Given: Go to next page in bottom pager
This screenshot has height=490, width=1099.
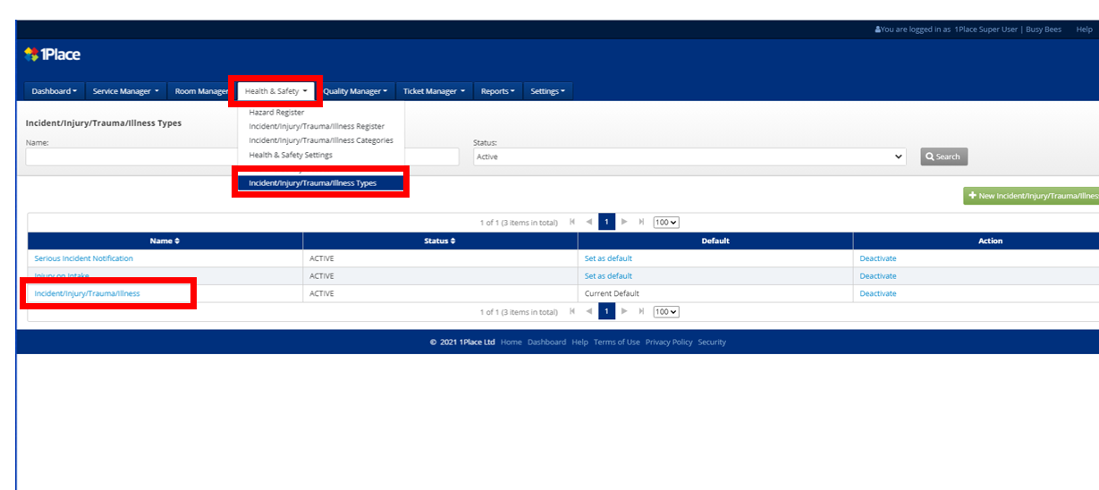Looking at the screenshot, I should coord(624,311).
